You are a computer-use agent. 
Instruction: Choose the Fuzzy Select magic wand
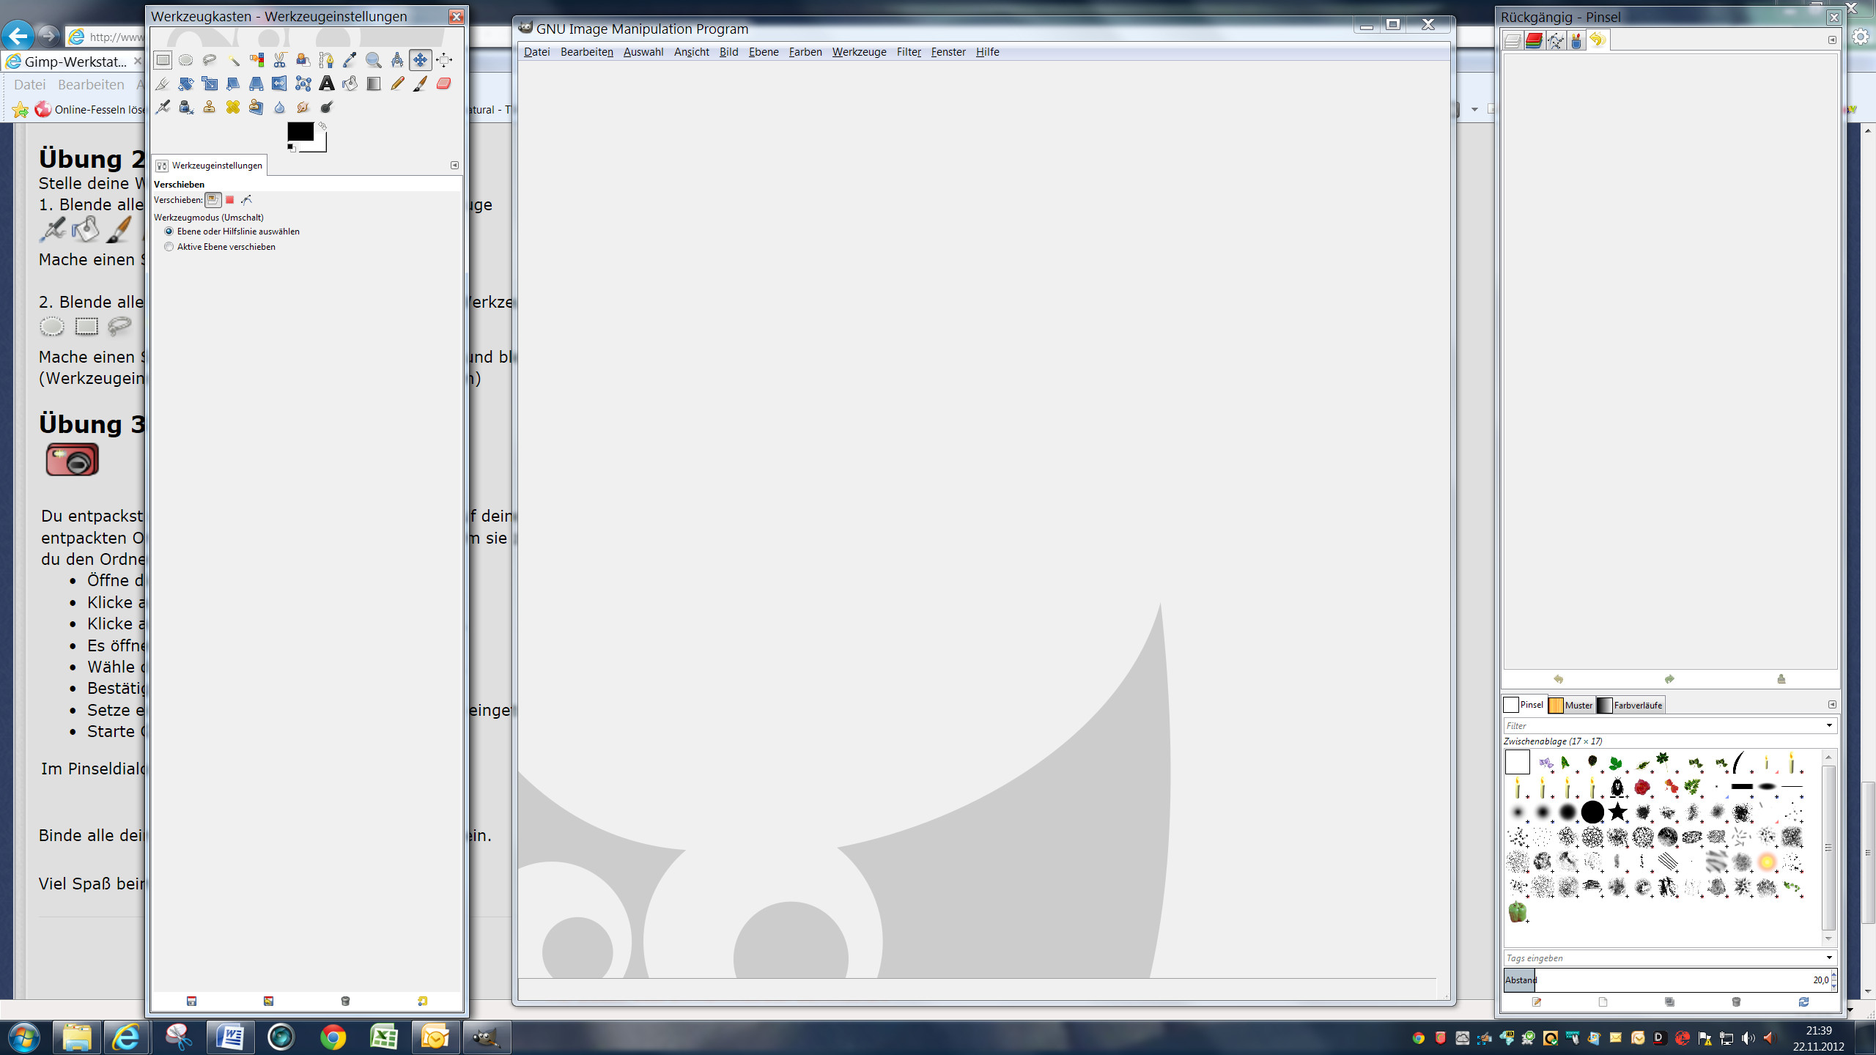coord(232,60)
